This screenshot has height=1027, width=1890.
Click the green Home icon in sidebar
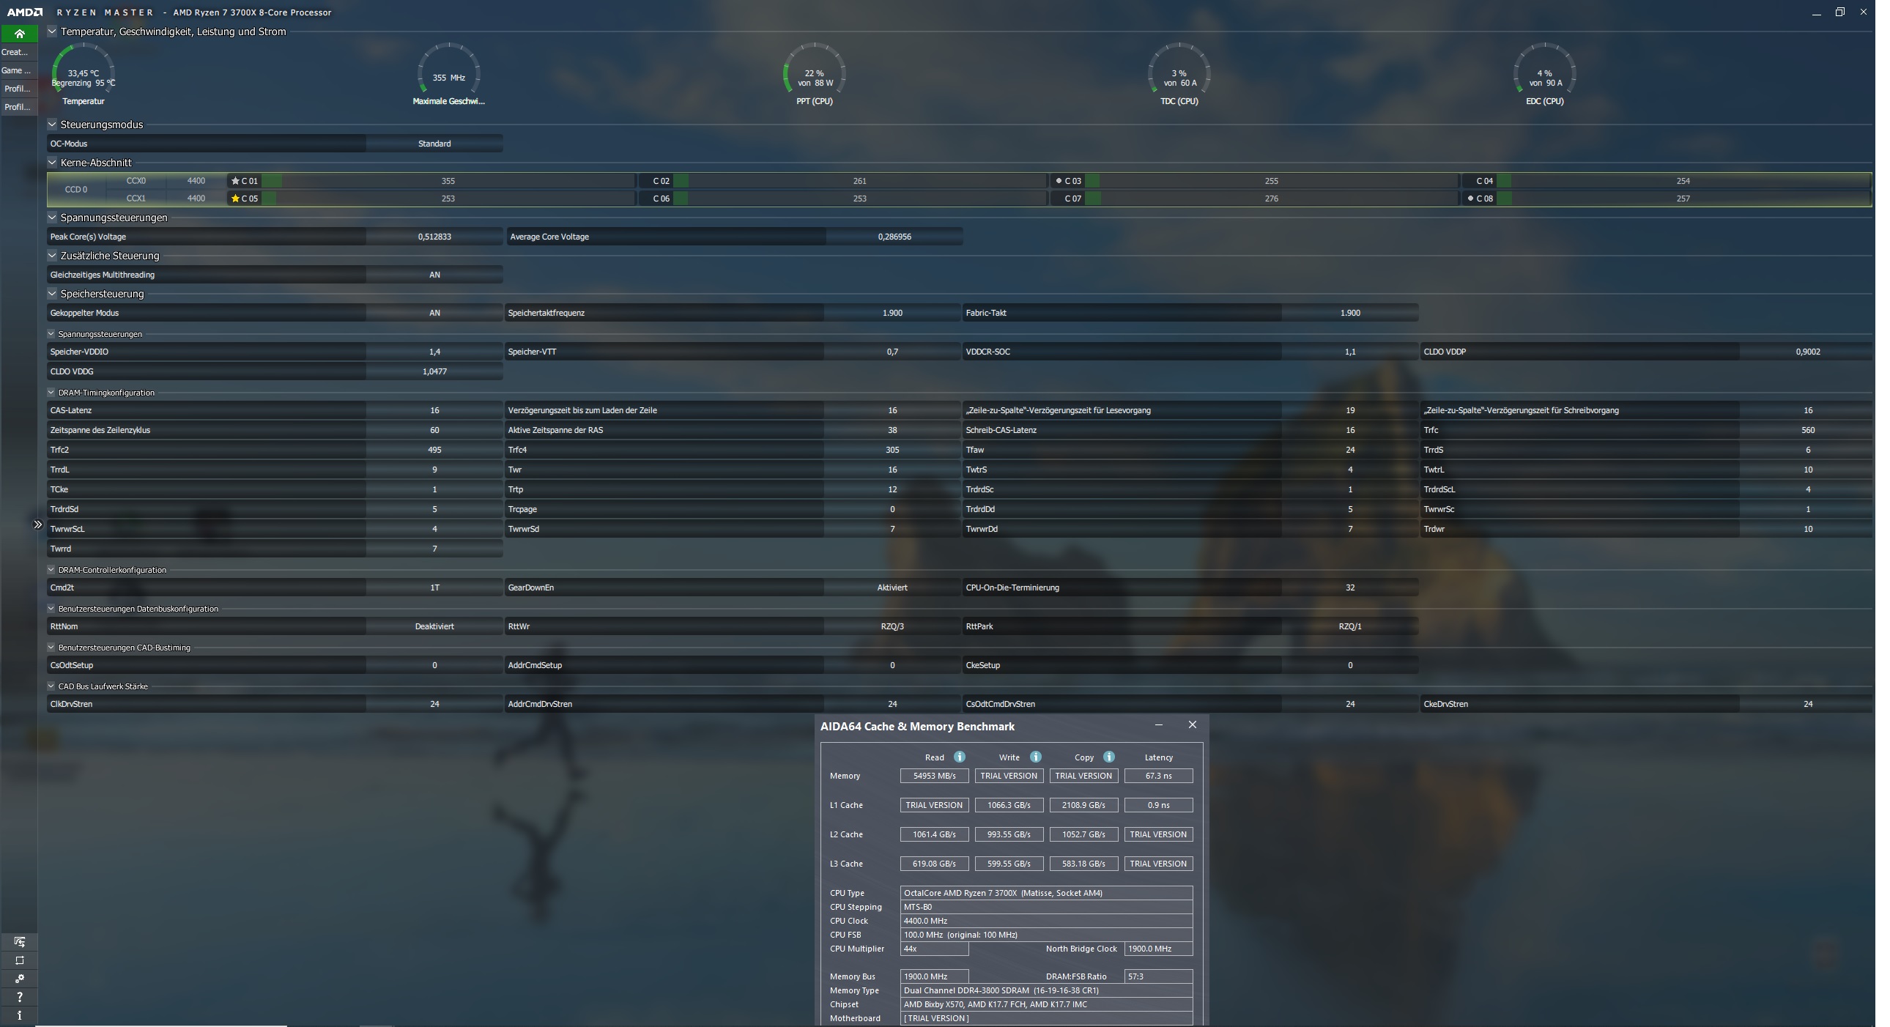coord(19,34)
